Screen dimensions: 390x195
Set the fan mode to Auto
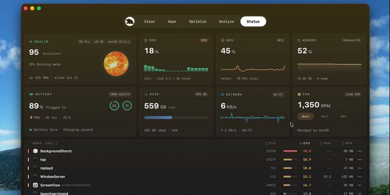point(305,116)
